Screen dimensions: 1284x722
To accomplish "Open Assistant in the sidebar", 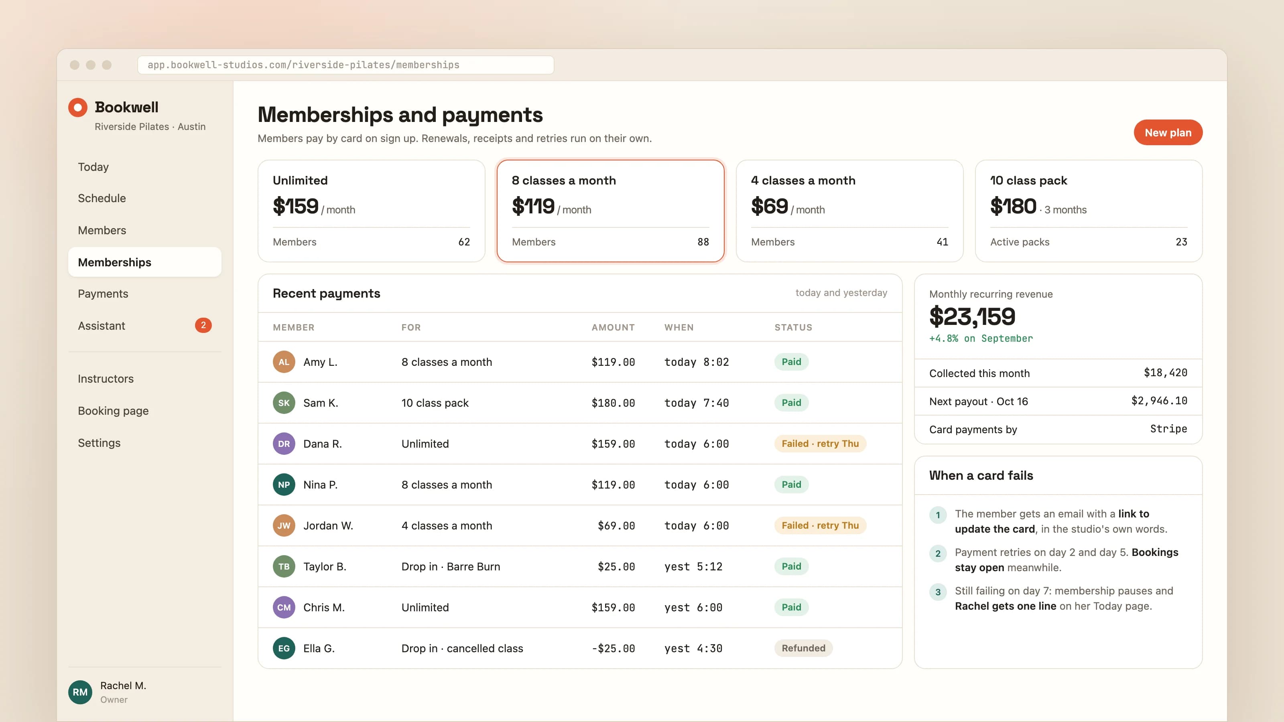I will tap(144, 325).
